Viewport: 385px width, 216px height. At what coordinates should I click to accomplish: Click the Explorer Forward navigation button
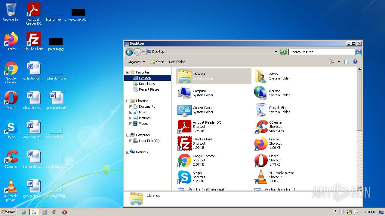click(x=137, y=52)
